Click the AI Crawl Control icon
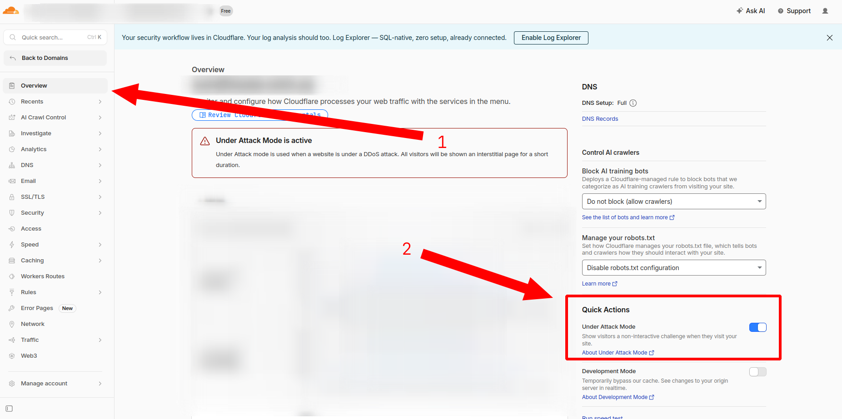This screenshot has height=419, width=842. [12, 118]
